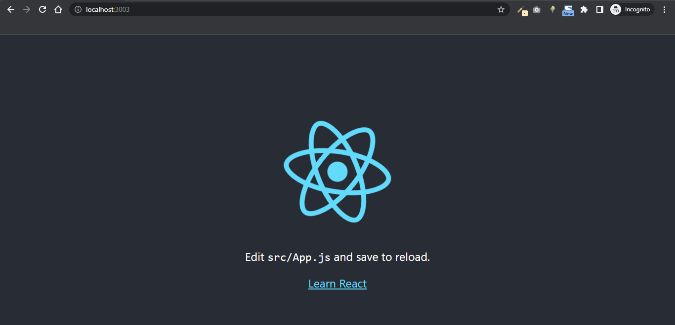Go back to the previous page

click(11, 9)
